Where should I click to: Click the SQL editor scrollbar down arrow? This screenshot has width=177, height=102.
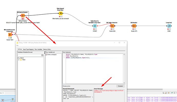124,83
